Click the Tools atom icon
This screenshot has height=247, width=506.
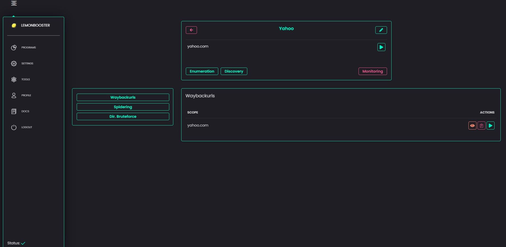(14, 79)
